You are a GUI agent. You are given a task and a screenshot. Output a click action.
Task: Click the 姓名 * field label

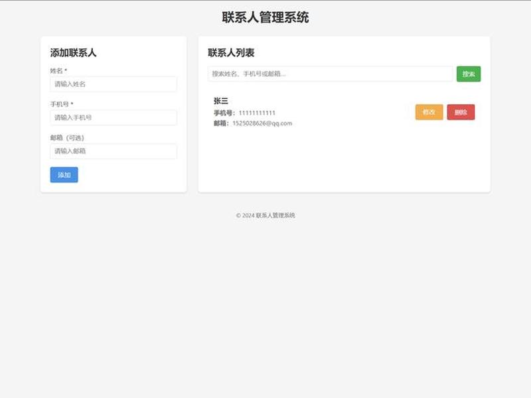pyautogui.click(x=58, y=70)
